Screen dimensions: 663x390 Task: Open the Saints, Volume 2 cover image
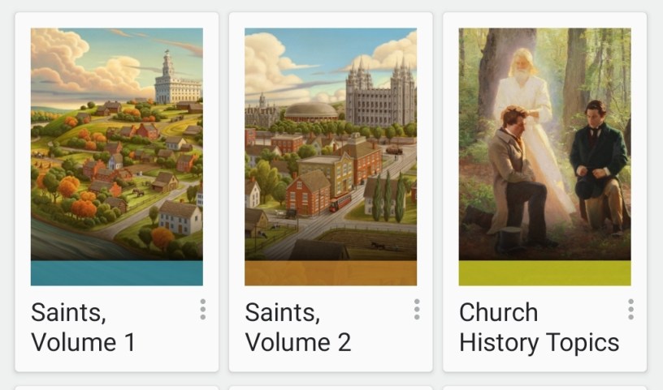point(331,146)
